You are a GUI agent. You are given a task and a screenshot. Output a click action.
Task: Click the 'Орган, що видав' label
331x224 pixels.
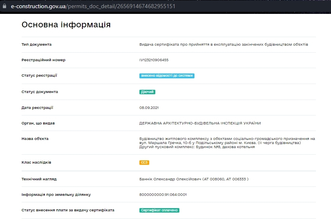tap(38, 123)
